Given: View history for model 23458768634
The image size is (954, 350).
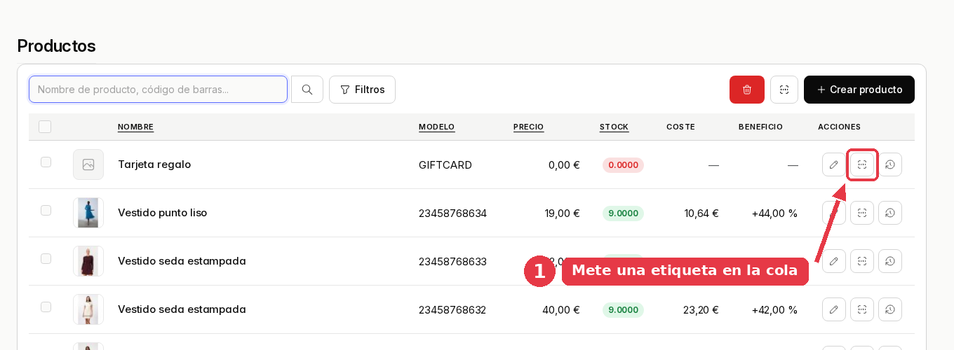Looking at the screenshot, I should pos(890,213).
